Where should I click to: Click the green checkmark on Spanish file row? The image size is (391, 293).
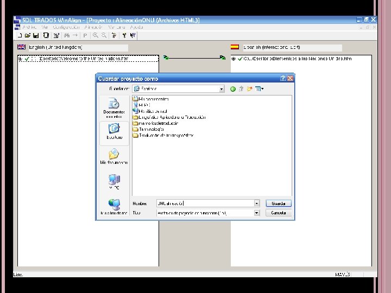tap(240, 59)
